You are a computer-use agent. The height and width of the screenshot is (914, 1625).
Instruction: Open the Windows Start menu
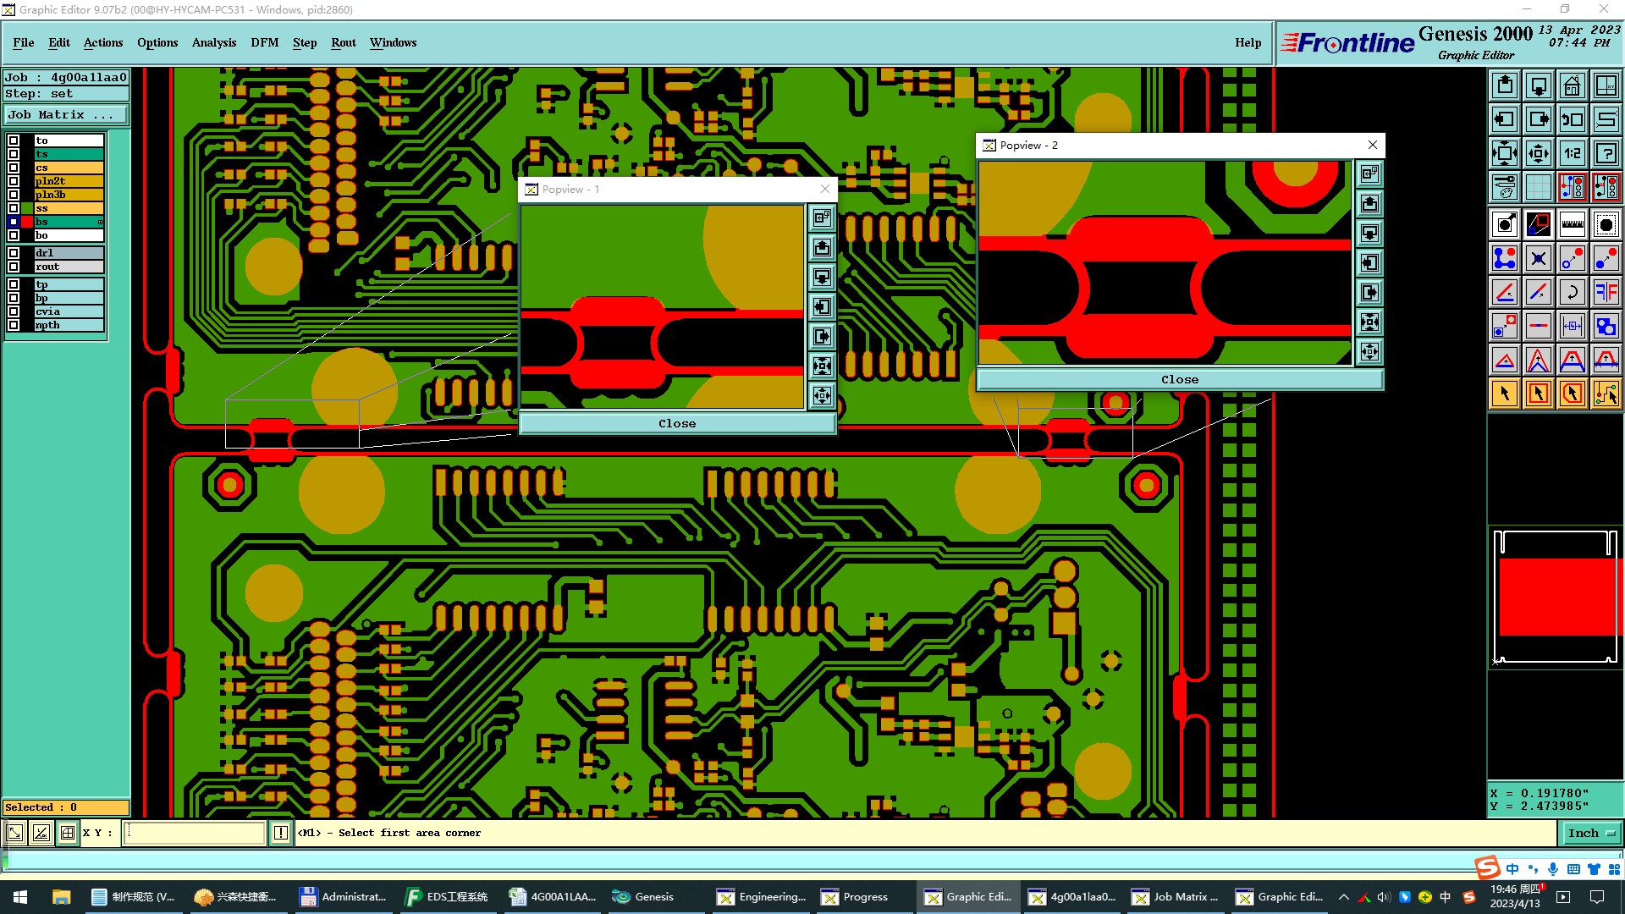click(20, 897)
